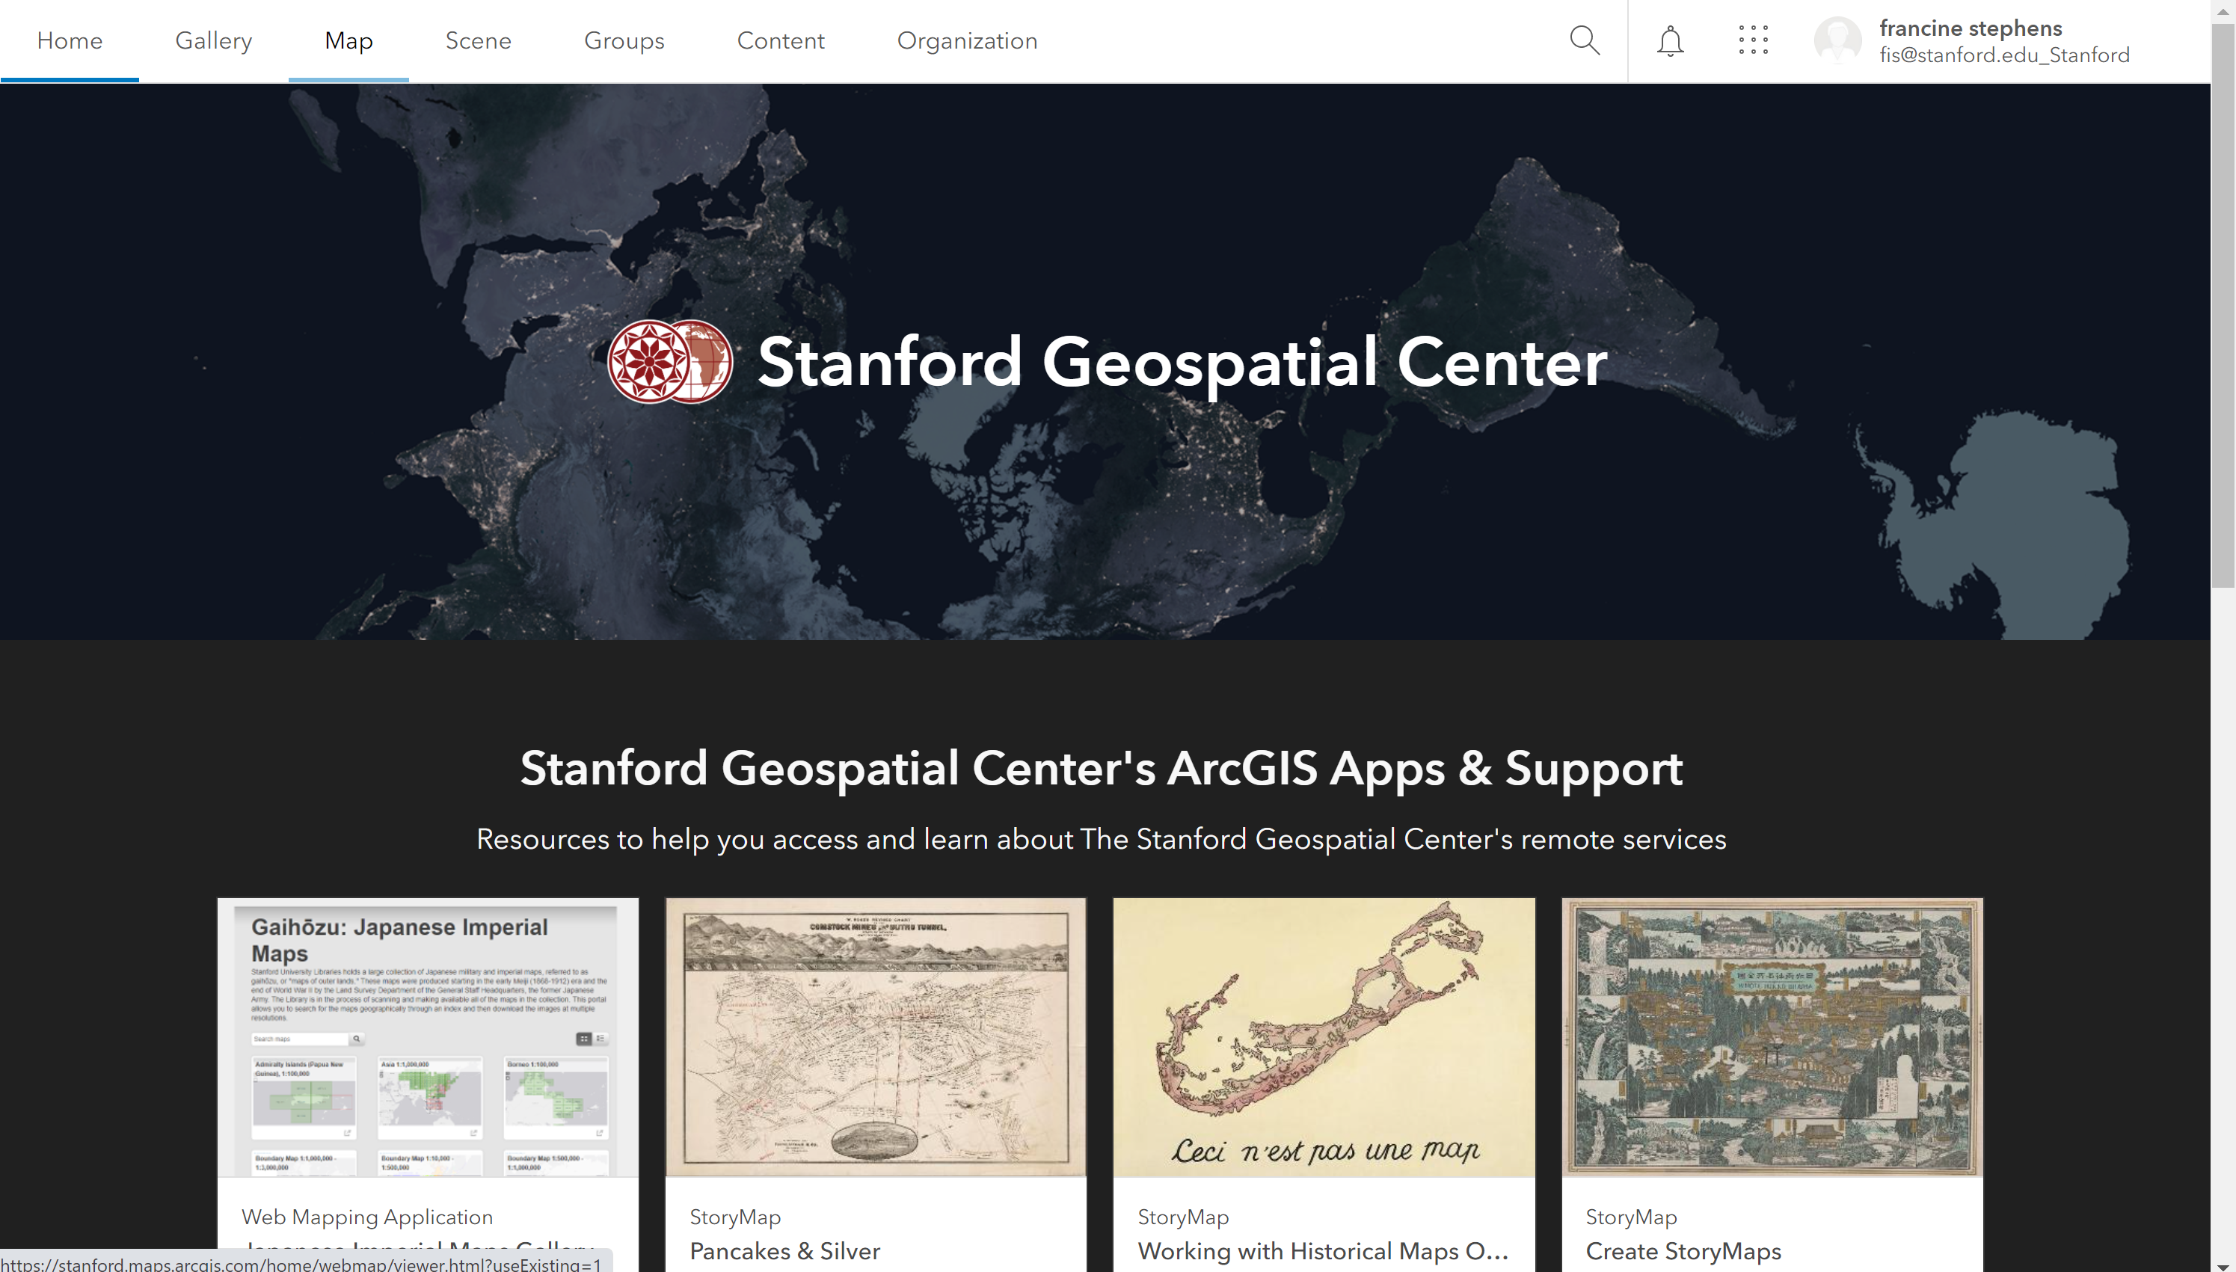Open the Groups tab
This screenshot has width=2236, height=1272.
point(624,40)
